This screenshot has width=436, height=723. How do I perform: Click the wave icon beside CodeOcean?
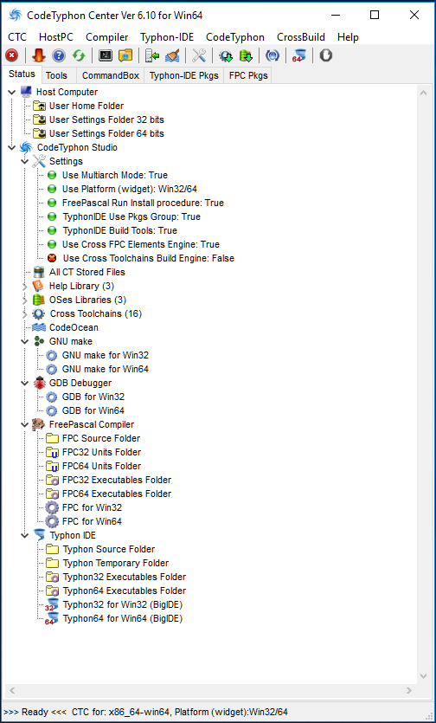(x=39, y=327)
